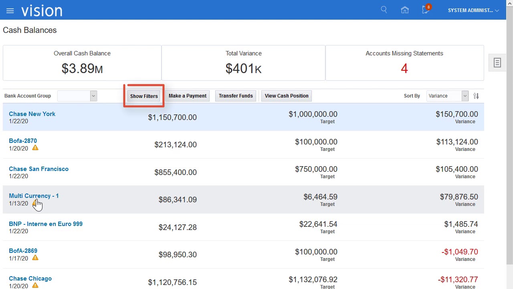
Task: Open the search magnifier icon
Action: pos(384,10)
